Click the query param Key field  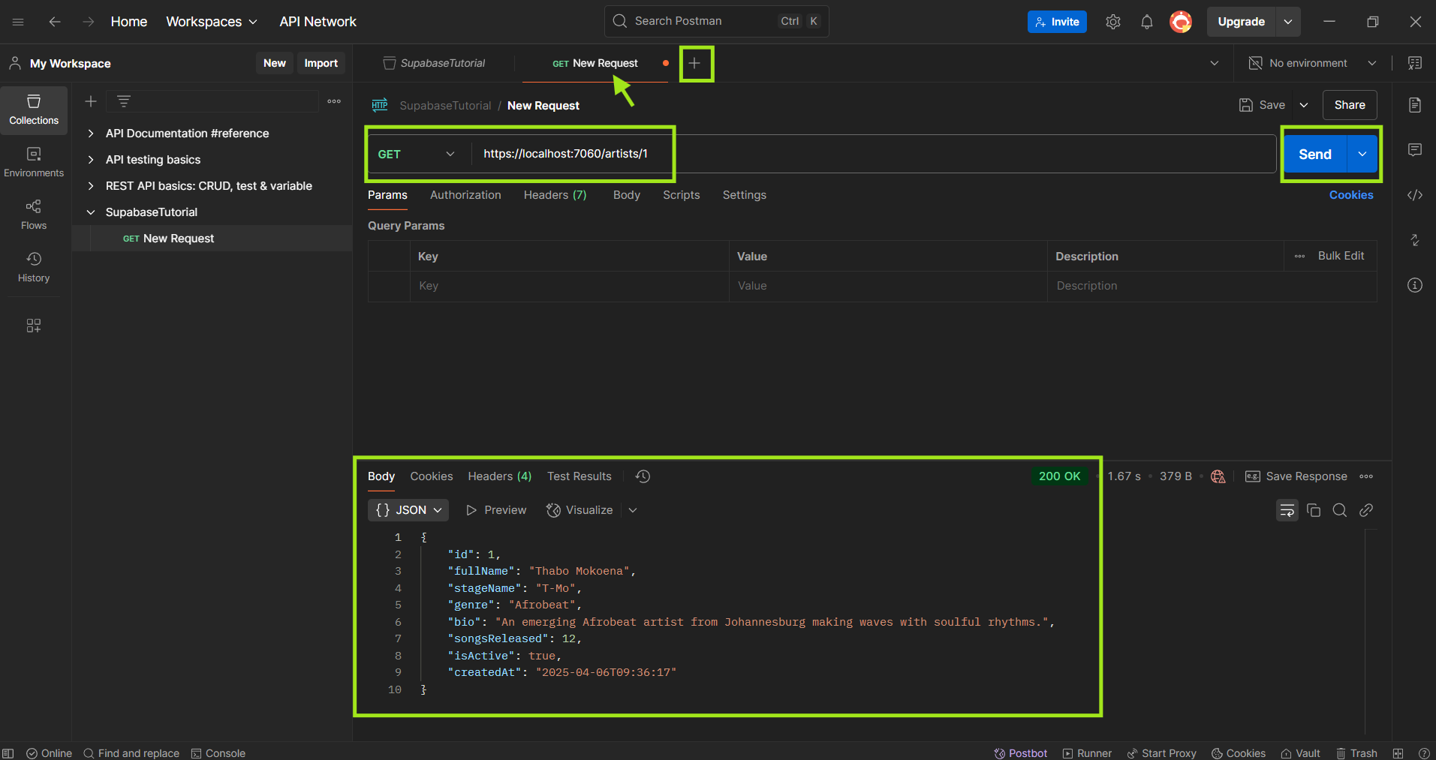click(569, 286)
